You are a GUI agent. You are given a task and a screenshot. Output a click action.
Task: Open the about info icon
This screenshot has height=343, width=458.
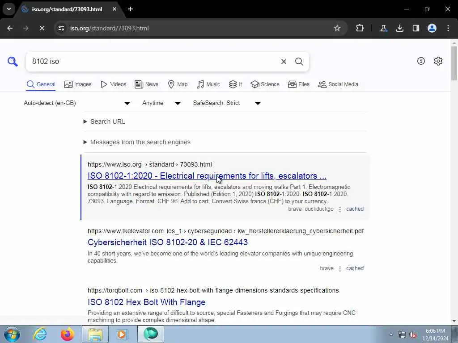pos(421,61)
